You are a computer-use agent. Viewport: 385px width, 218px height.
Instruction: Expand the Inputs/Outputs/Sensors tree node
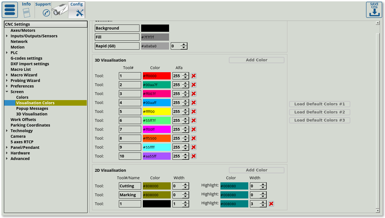(x=7, y=36)
